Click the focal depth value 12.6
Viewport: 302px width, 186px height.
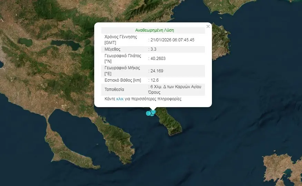point(155,80)
